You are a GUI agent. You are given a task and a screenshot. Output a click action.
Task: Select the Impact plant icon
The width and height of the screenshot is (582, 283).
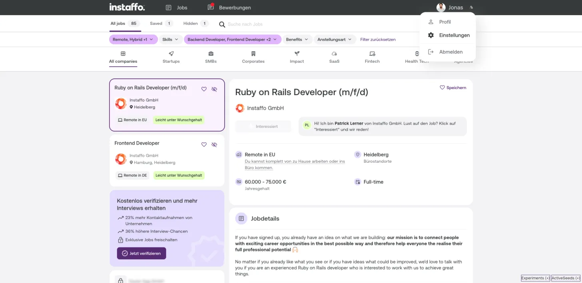pyautogui.click(x=297, y=54)
